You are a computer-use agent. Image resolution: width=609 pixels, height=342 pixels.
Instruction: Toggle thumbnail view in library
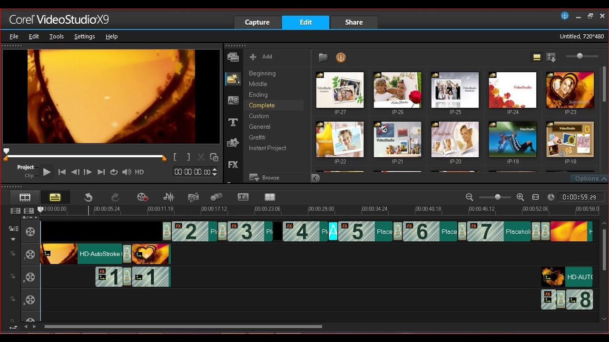[x=537, y=57]
